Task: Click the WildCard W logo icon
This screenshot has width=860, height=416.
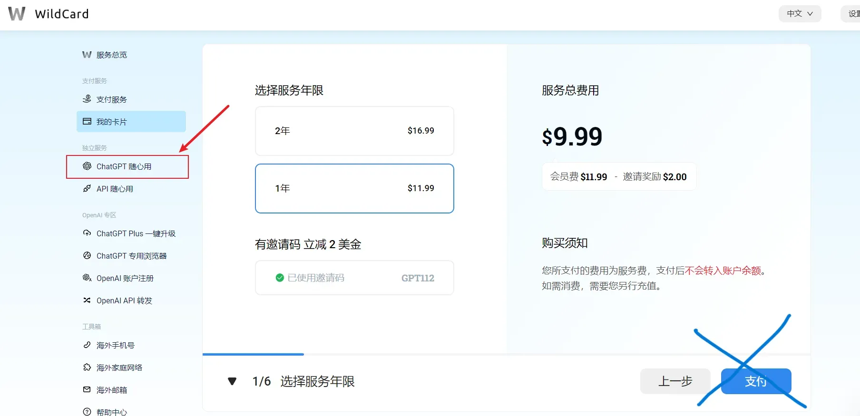Action: point(17,14)
